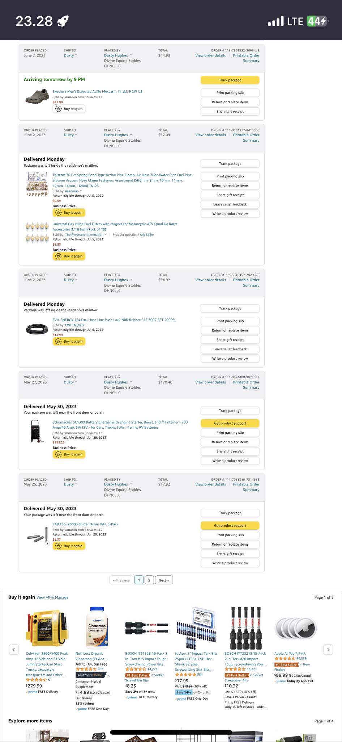Click Get product support for Schumacher charger
The width and height of the screenshot is (342, 742).
[230, 423]
